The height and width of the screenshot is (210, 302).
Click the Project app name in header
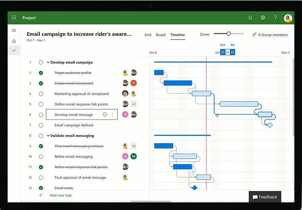point(29,18)
